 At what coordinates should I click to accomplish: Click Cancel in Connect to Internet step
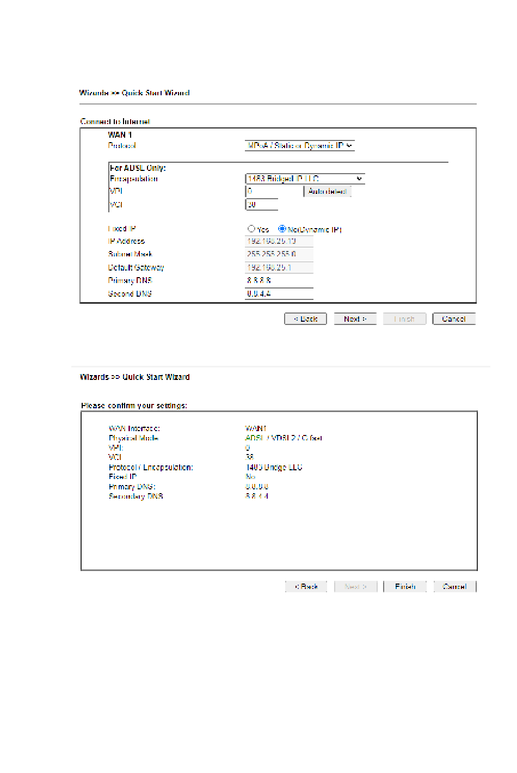click(x=454, y=319)
